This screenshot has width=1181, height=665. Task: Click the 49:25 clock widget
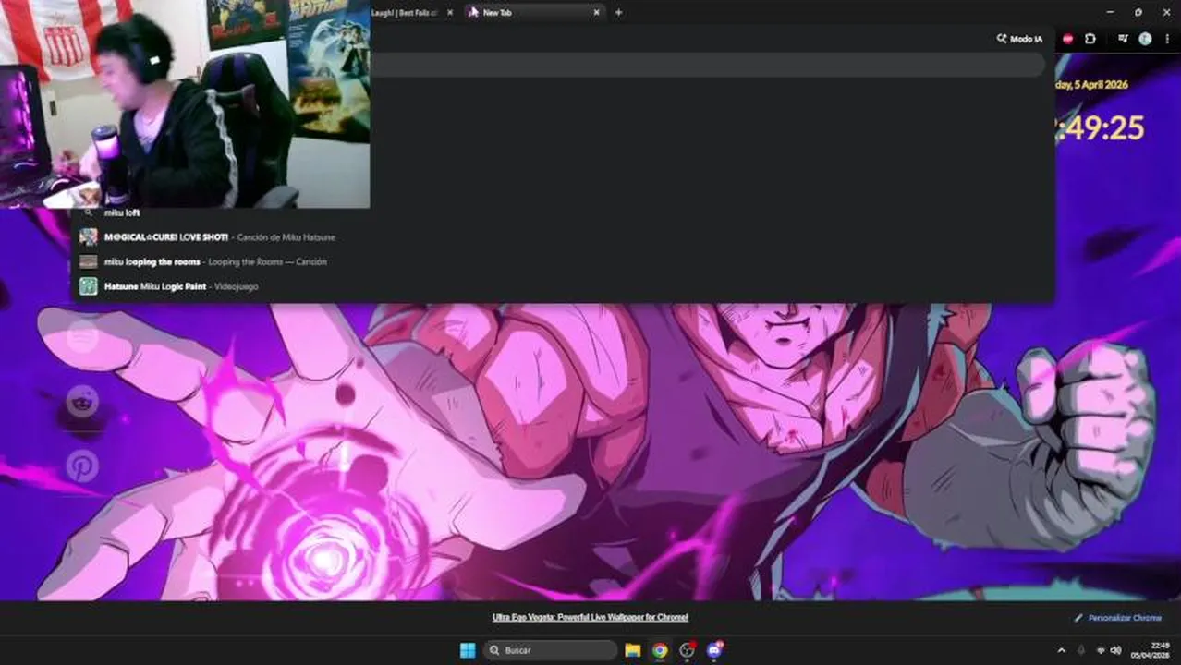tap(1102, 128)
